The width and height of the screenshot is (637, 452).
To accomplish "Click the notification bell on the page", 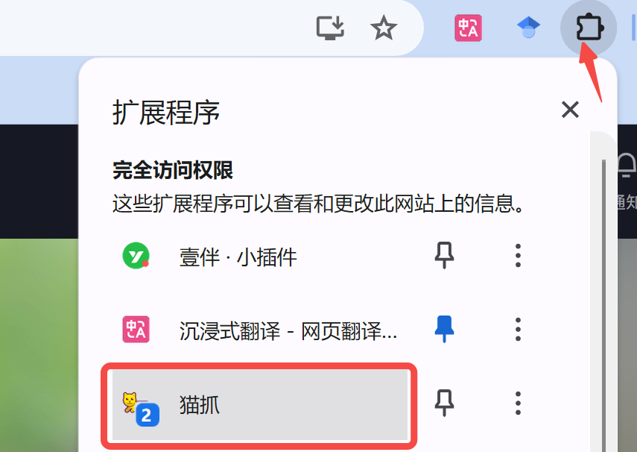I will tap(627, 165).
